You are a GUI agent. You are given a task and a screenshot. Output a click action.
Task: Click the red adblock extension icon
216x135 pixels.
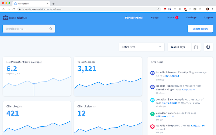(165, 9)
